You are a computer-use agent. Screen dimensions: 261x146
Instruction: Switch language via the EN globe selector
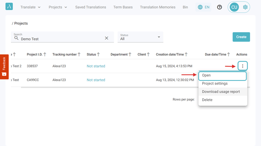[203, 7]
